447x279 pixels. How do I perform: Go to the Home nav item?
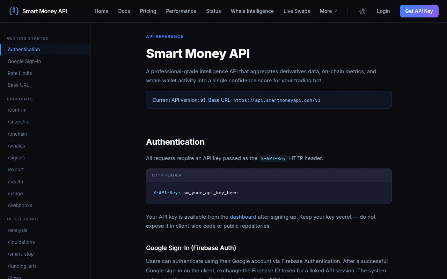pyautogui.click(x=101, y=11)
